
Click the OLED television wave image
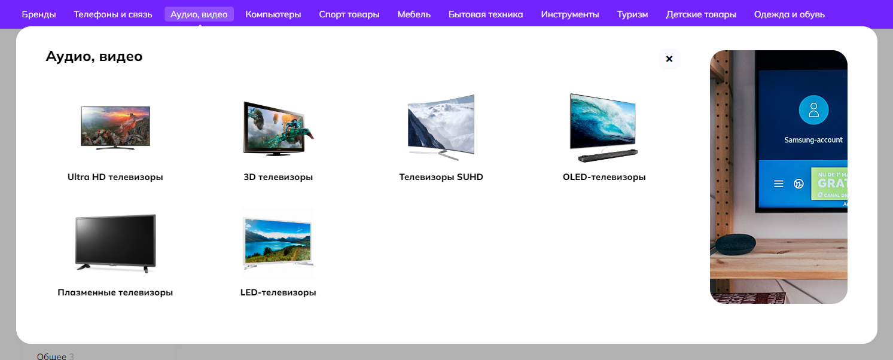tap(604, 127)
